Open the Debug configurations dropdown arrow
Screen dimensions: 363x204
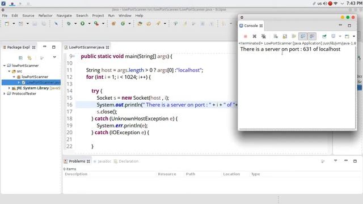click(x=75, y=24)
